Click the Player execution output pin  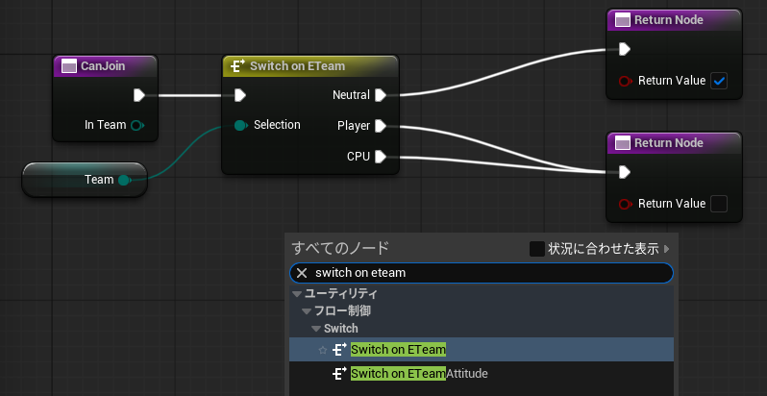click(x=381, y=126)
